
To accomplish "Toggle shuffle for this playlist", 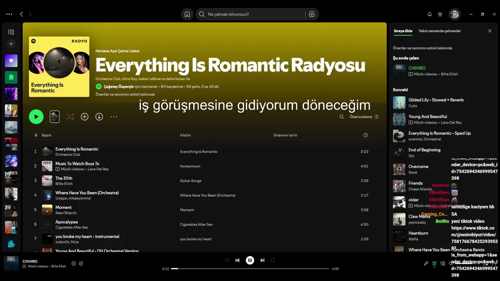I will 70,117.
